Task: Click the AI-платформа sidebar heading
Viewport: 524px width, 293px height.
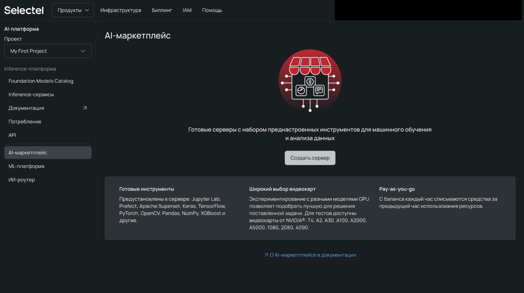Action: (x=21, y=29)
